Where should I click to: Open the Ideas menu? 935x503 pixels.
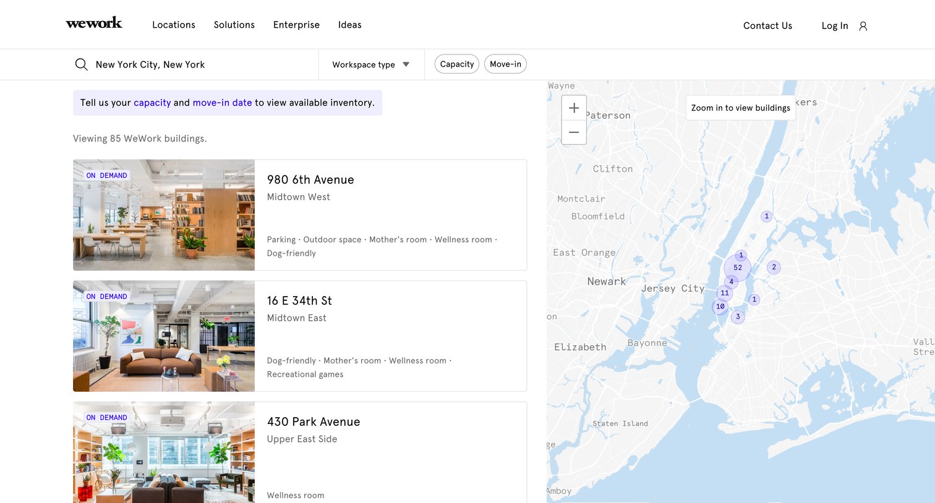[x=350, y=25]
